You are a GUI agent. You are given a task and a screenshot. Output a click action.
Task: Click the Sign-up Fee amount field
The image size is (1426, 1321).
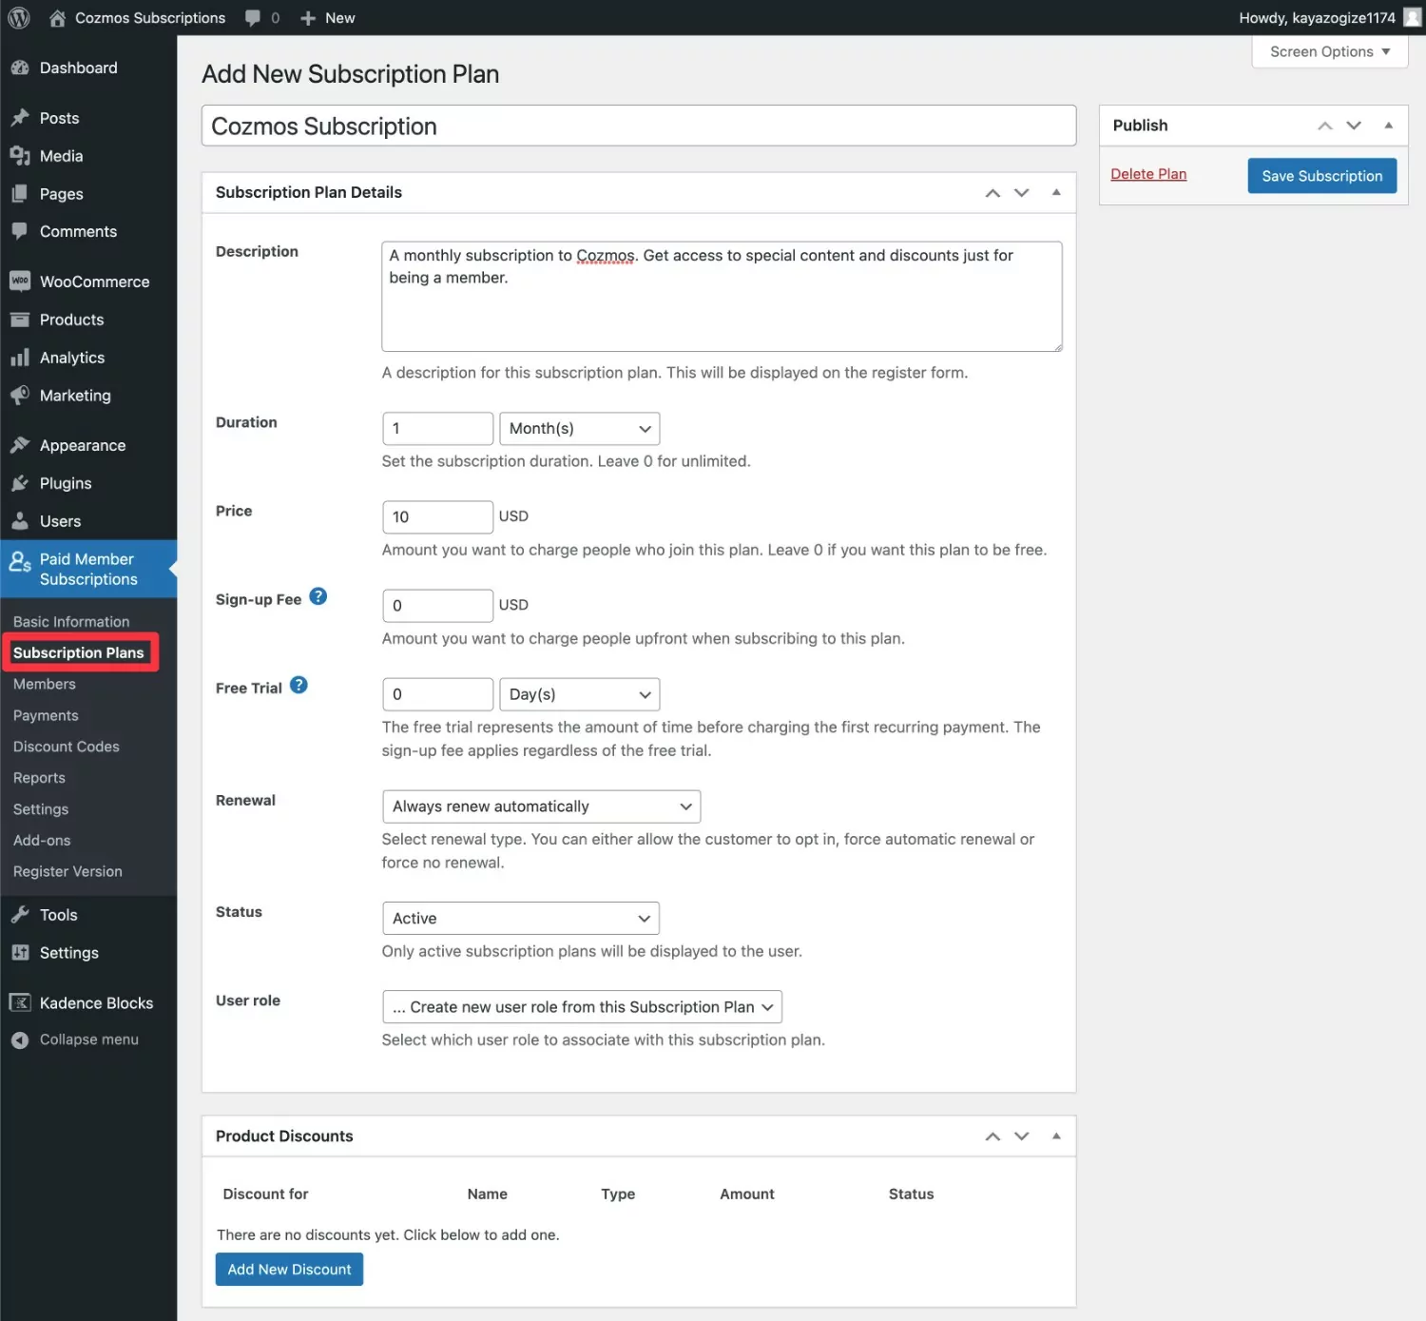pyautogui.click(x=437, y=606)
